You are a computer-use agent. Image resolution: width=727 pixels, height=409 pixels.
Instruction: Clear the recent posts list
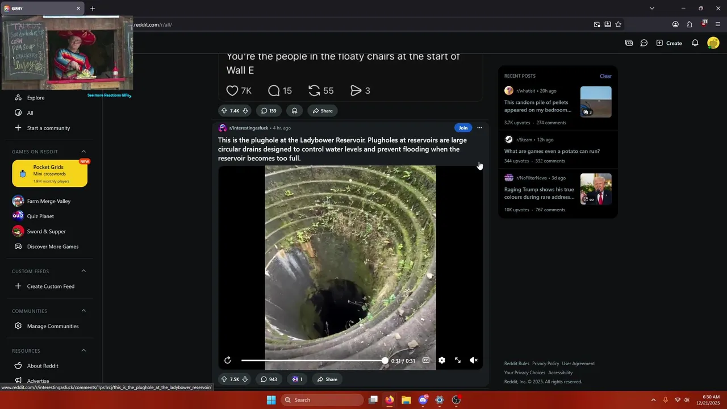pos(605,76)
